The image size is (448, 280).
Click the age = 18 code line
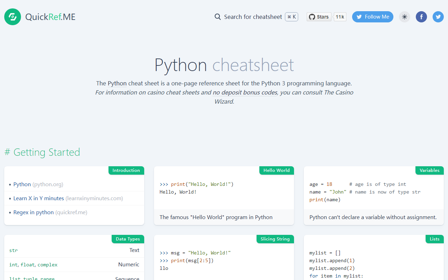tap(358, 184)
